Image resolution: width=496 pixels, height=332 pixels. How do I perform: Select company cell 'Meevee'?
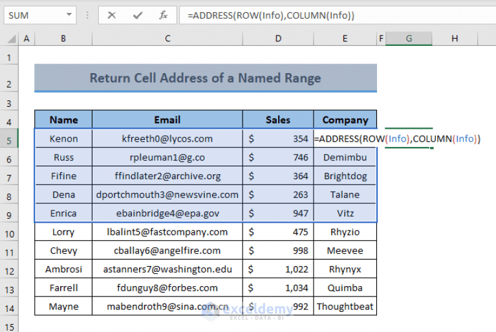[345, 250]
